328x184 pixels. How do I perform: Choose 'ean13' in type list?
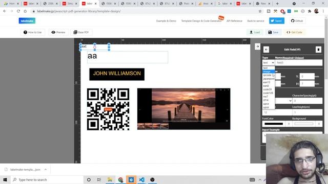tap(269, 82)
